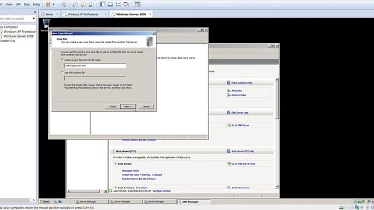Switch to first Server Manager taskbar button

click(x=91, y=202)
